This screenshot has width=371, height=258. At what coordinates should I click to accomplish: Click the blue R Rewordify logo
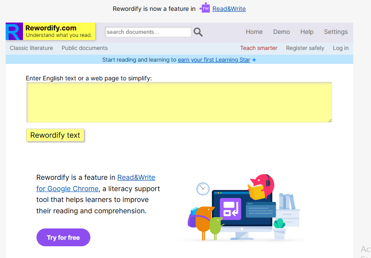point(14,31)
